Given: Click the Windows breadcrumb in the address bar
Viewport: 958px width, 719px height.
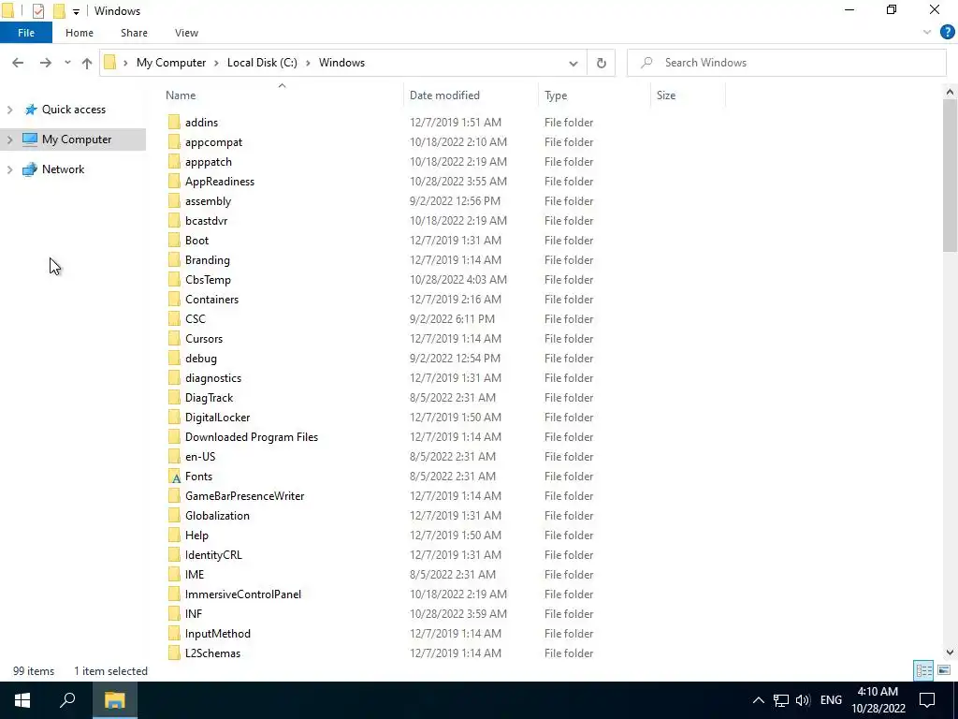Looking at the screenshot, I should [341, 63].
